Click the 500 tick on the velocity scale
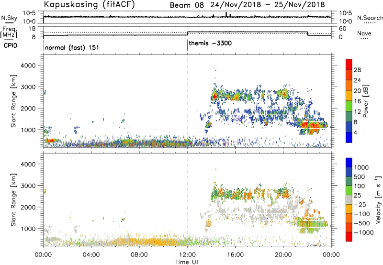This screenshot has width=383, height=265. (x=360, y=177)
